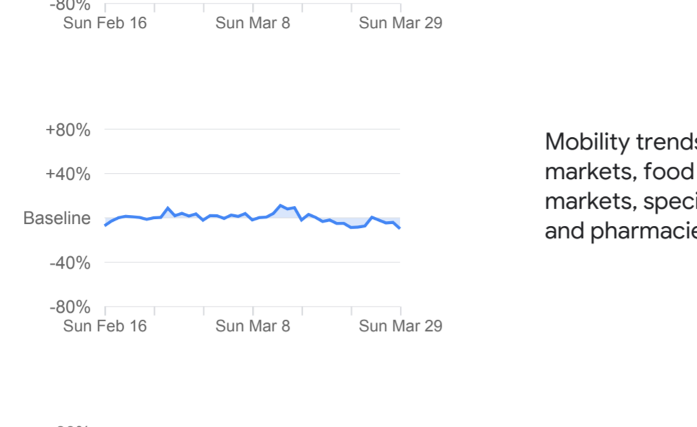Select the Baseline axis label
This screenshot has height=427, width=697.
pyautogui.click(x=56, y=218)
